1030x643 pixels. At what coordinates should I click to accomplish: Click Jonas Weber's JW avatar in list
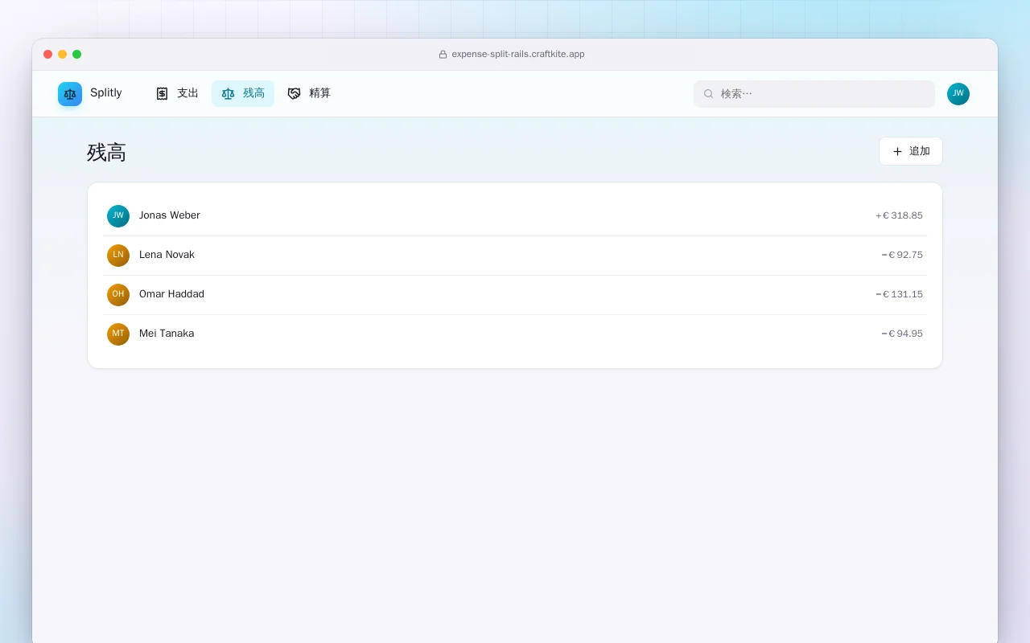pyautogui.click(x=118, y=216)
